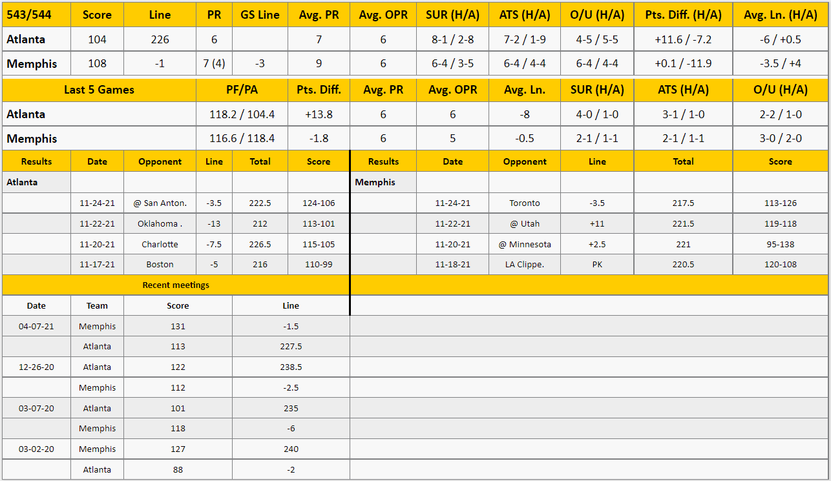Click the Minnesota game score 95-138
The image size is (831, 481).
tap(781, 244)
